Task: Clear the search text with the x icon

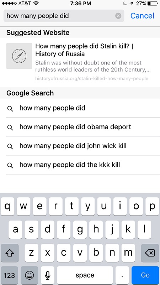Action: click(118, 16)
